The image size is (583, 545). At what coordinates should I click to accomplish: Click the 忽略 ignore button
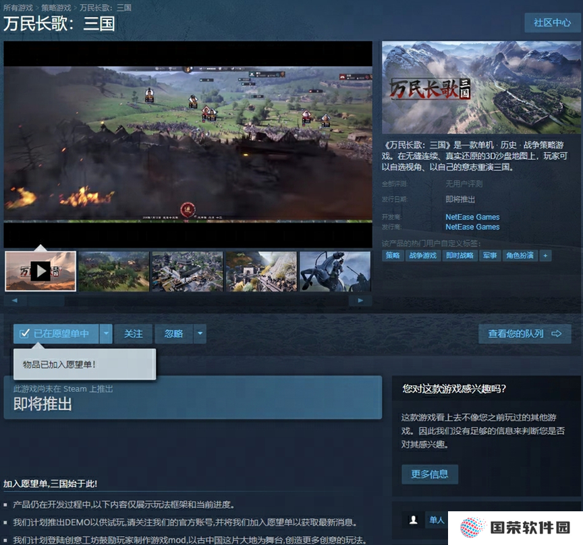(x=173, y=333)
